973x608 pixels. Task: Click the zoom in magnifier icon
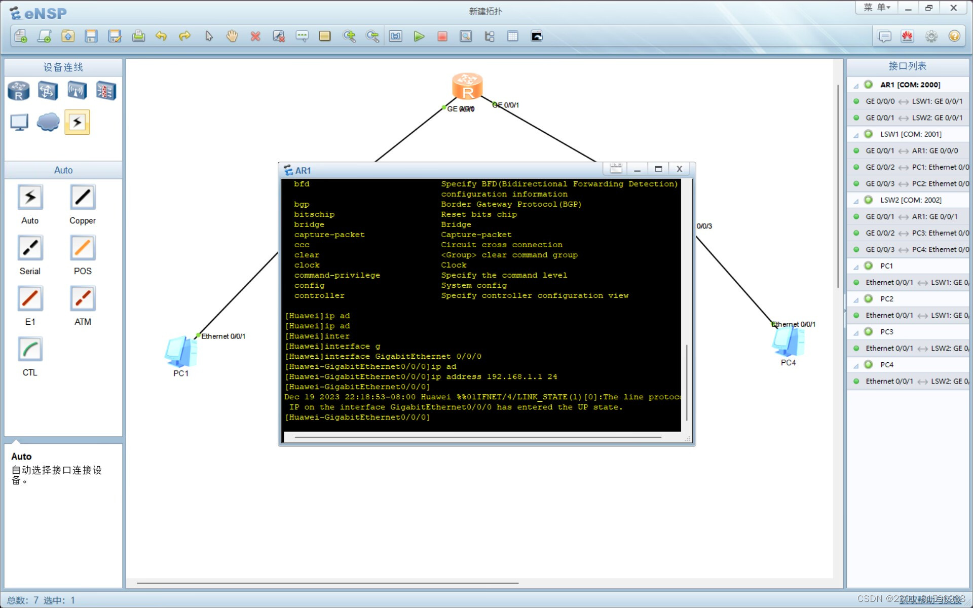[x=349, y=36]
